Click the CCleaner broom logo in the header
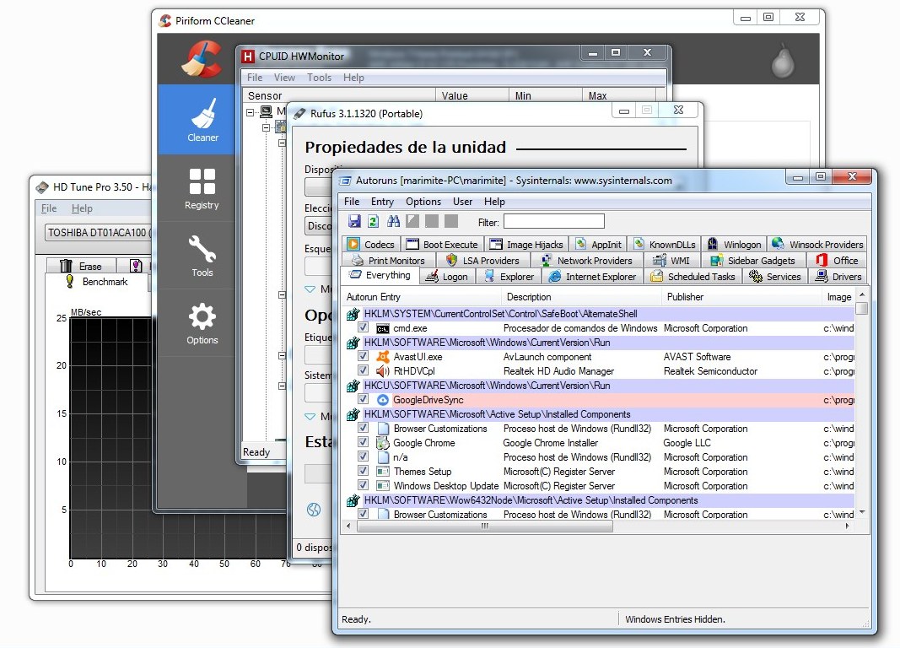 click(x=202, y=58)
